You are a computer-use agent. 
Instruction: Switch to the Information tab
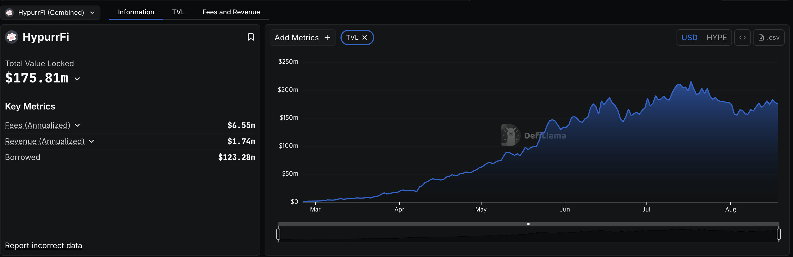pos(136,12)
